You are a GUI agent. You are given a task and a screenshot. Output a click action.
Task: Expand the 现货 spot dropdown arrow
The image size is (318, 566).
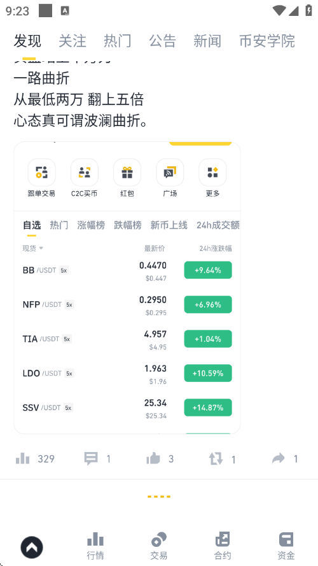pyautogui.click(x=41, y=248)
